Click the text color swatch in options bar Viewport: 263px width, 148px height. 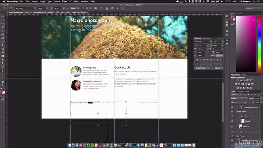96,8
